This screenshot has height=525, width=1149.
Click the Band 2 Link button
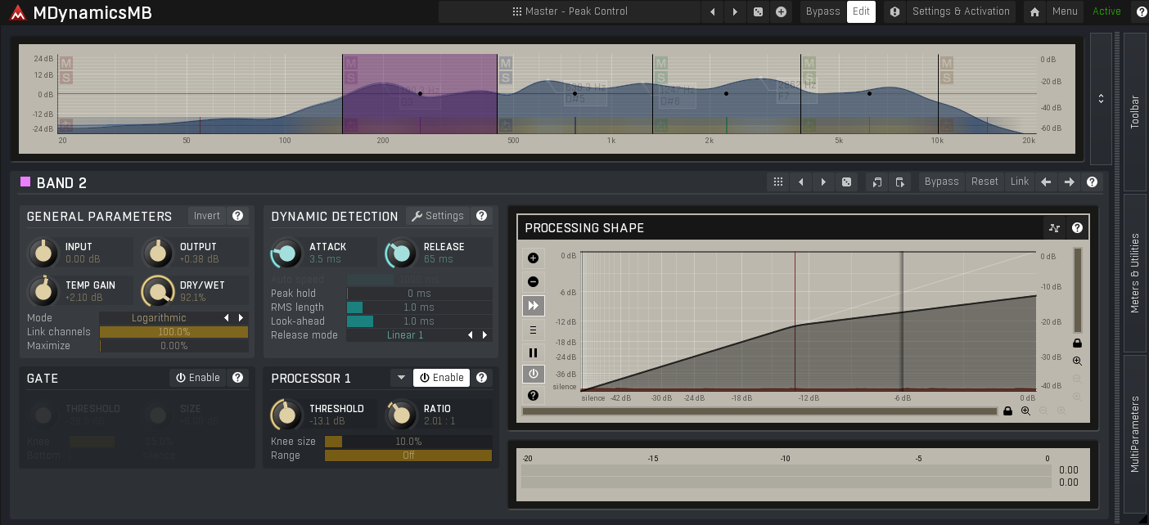(x=1020, y=182)
